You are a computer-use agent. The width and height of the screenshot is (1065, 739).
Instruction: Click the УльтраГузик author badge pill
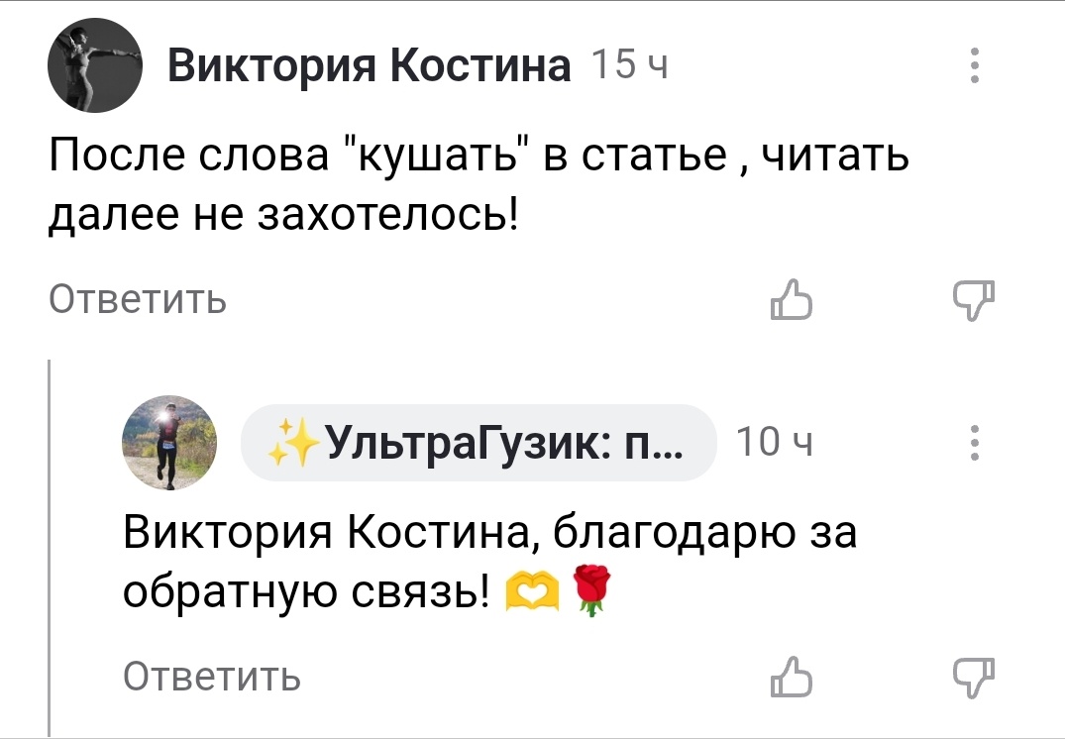479,444
